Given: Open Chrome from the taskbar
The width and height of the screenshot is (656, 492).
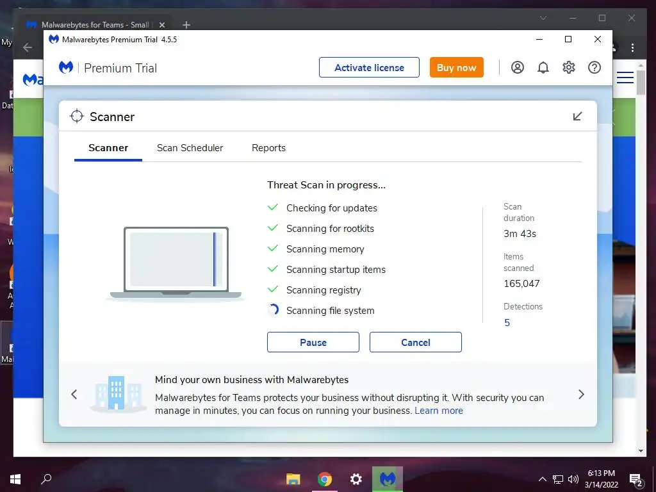Looking at the screenshot, I should [324, 479].
